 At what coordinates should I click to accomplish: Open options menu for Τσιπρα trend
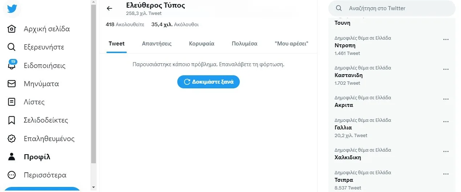pyautogui.click(x=446, y=174)
